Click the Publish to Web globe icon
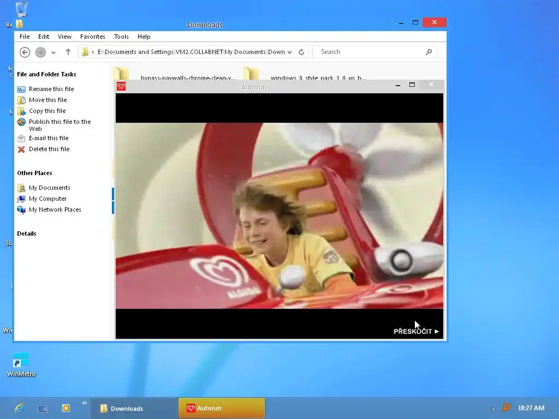 (21, 122)
